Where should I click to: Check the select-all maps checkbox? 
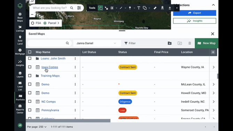pyautogui.click(x=30, y=52)
